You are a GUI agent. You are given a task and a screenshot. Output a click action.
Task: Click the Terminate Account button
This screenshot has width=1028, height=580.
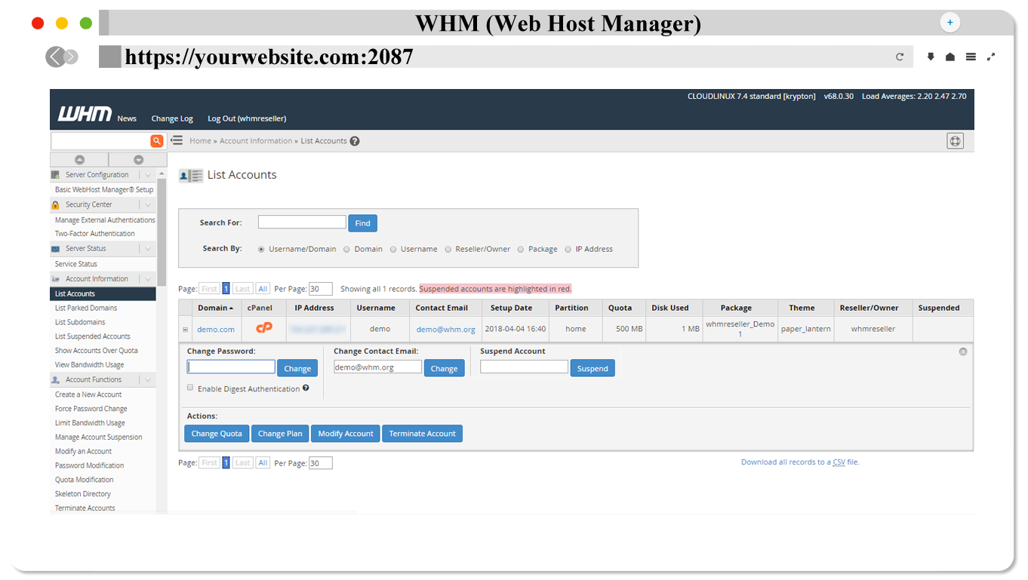click(422, 434)
